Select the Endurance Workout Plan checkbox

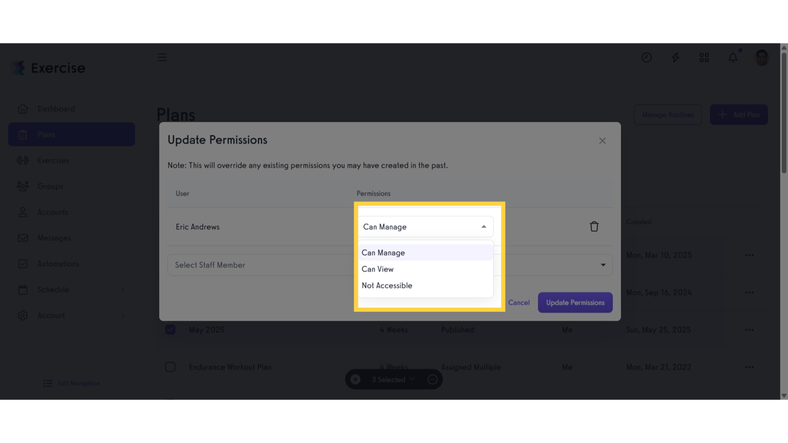pos(170,367)
